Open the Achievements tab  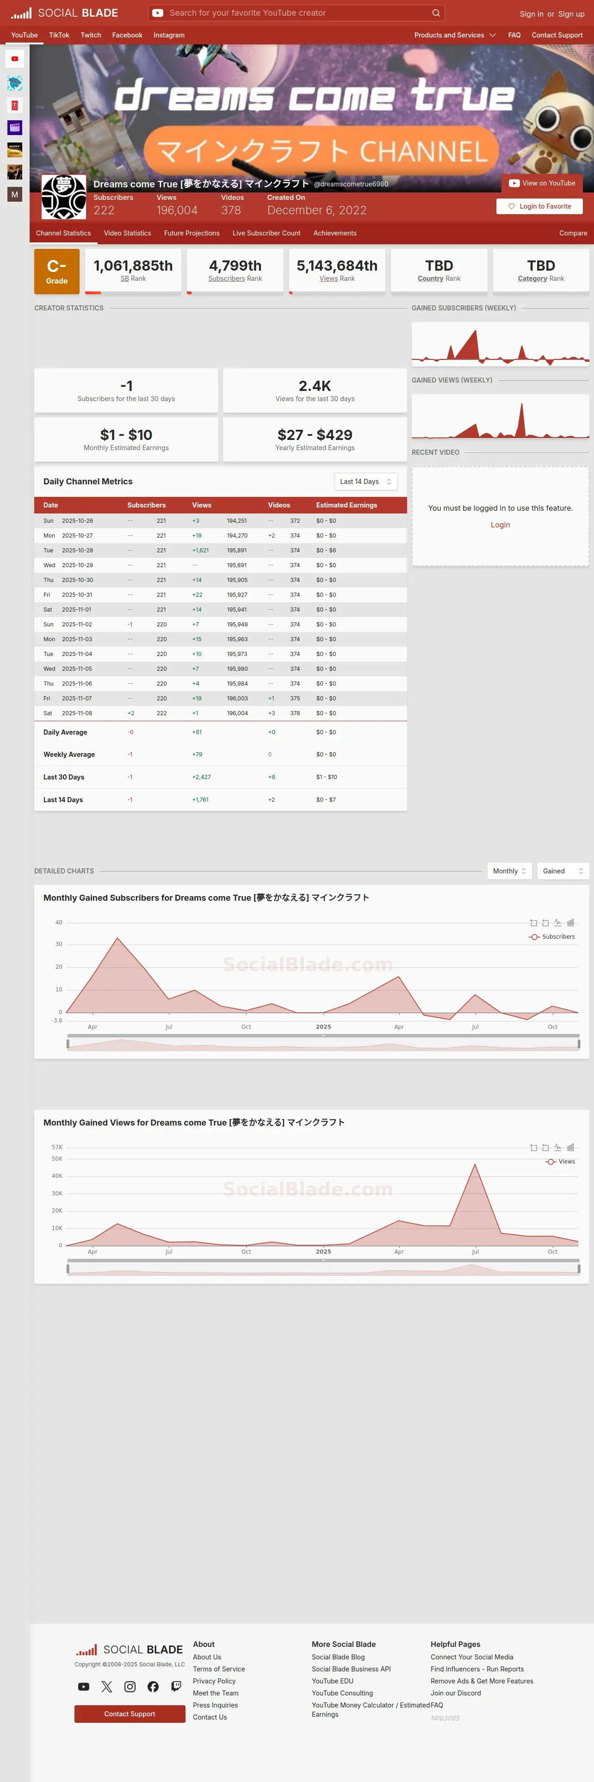tap(334, 233)
